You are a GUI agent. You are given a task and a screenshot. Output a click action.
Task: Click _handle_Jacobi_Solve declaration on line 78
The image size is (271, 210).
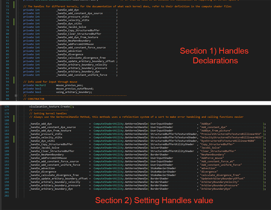click(71, 27)
